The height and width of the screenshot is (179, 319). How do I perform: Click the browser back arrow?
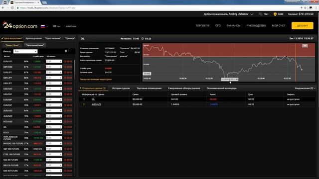click(3, 8)
